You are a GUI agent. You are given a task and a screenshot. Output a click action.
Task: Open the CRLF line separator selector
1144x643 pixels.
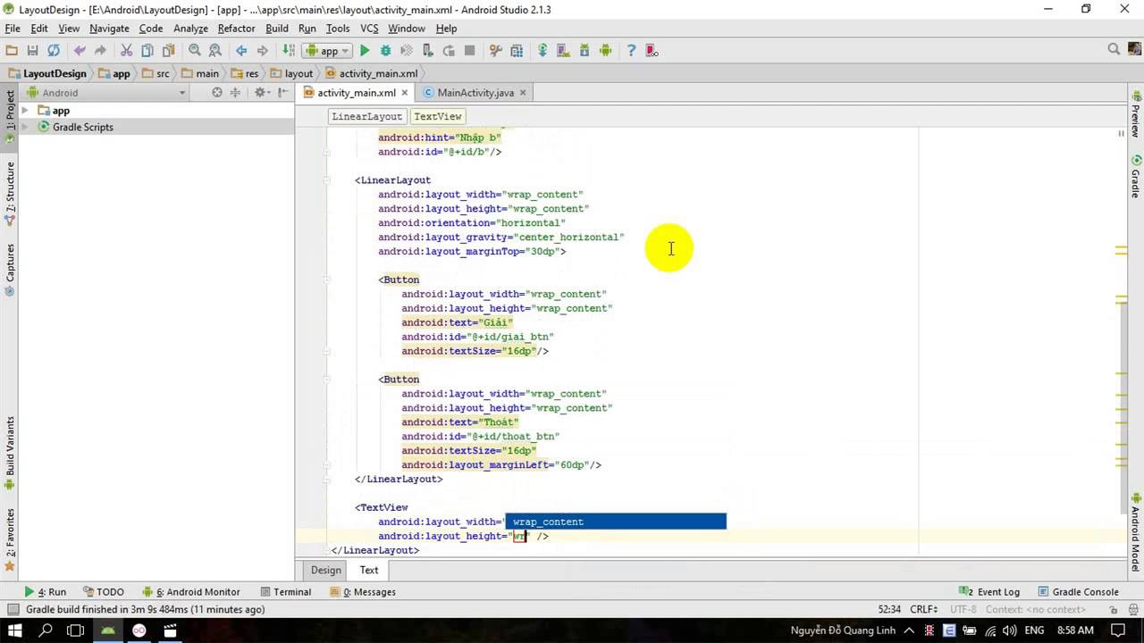[x=923, y=609]
